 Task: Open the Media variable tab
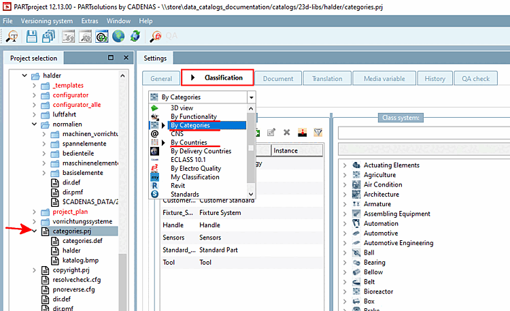384,78
